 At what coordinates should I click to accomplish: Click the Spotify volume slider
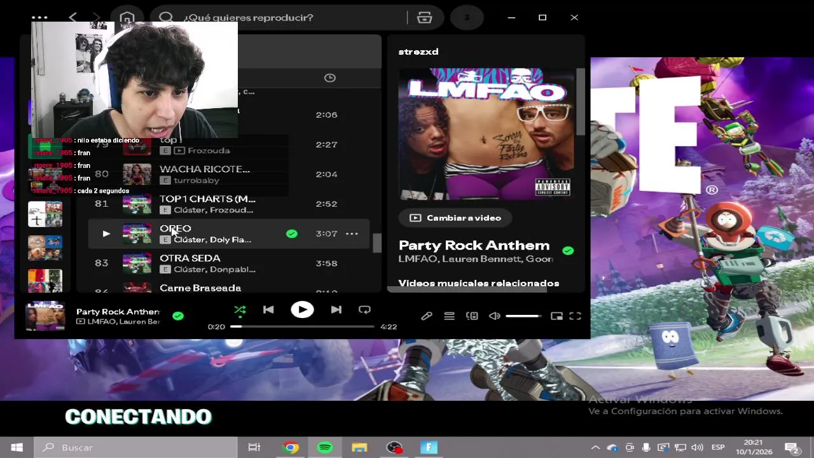point(524,316)
